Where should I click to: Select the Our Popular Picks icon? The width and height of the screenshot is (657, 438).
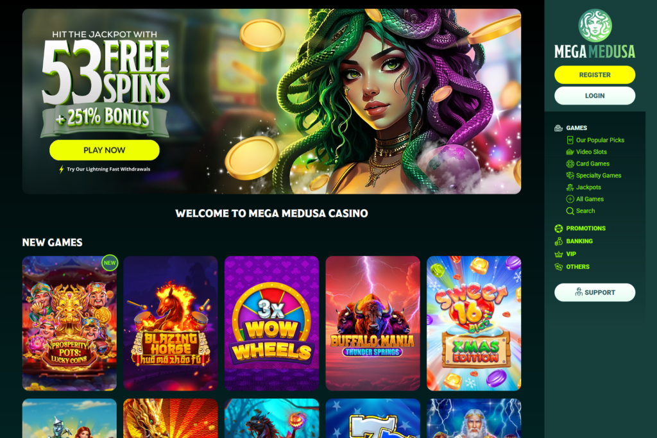pyautogui.click(x=570, y=140)
